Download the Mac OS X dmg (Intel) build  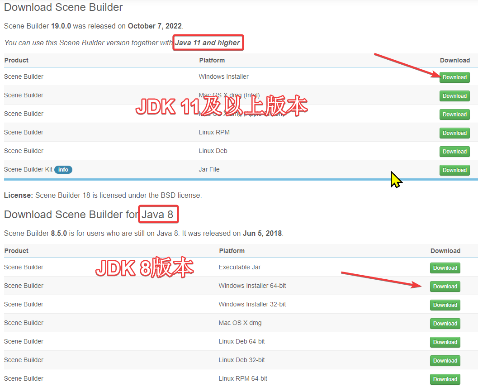click(454, 96)
